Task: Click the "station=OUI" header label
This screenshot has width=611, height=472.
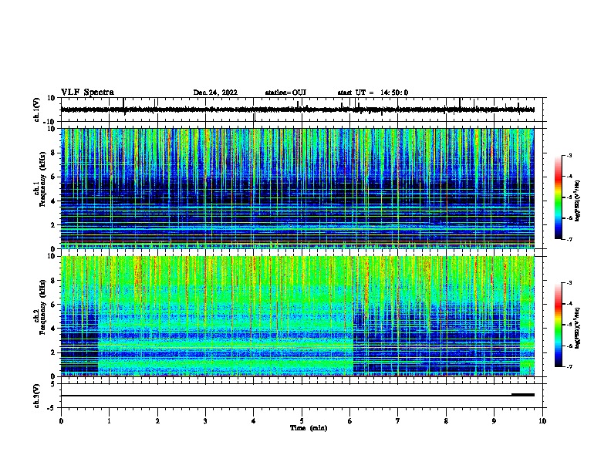Action: 285,93
